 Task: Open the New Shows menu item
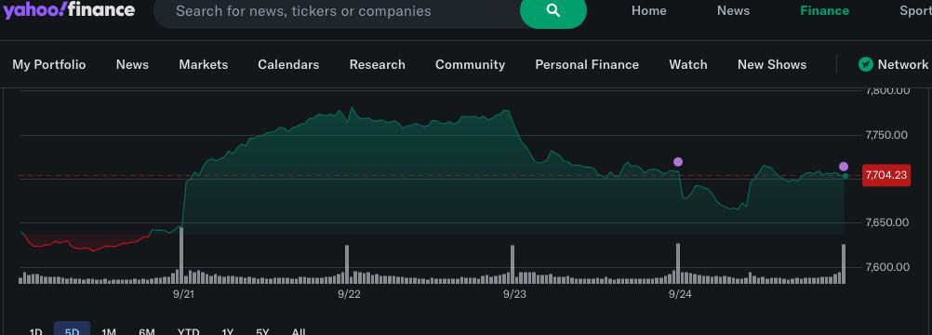click(772, 64)
